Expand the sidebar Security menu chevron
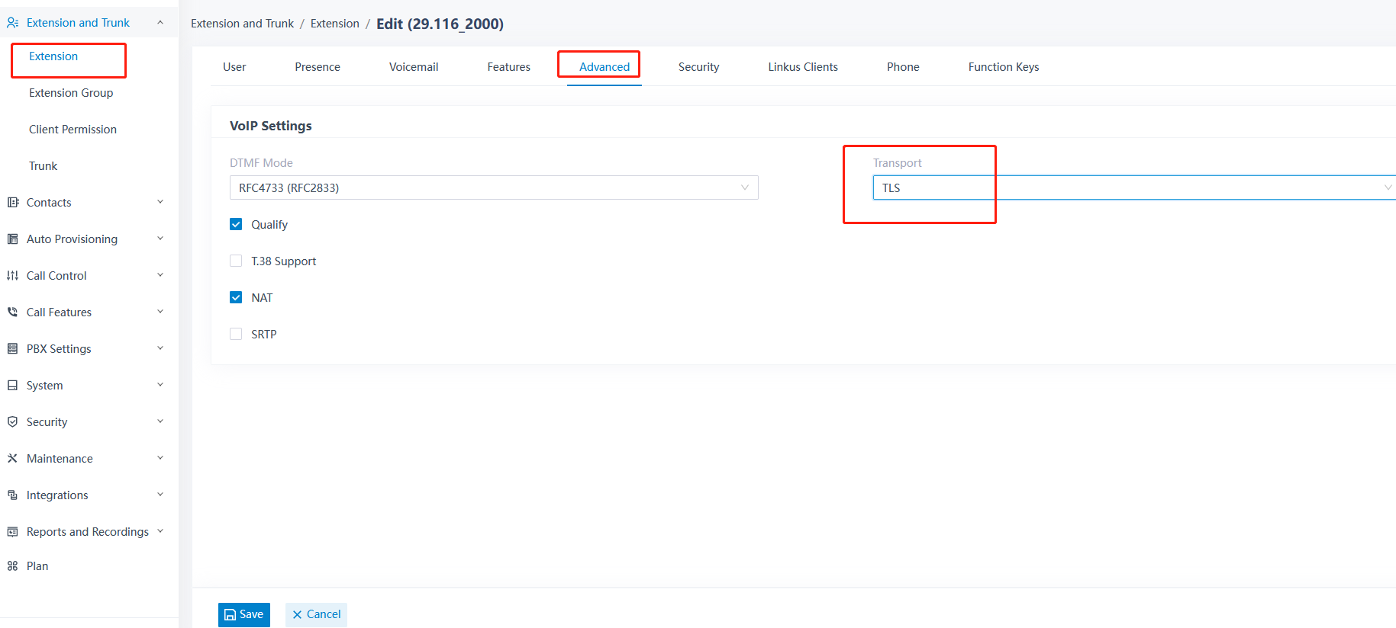Viewport: 1396px width, 628px height. coord(160,421)
